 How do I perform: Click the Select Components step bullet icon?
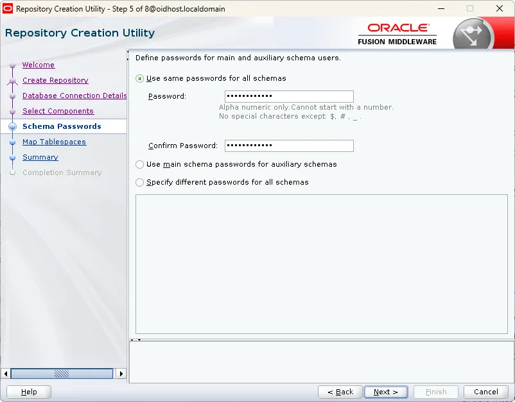pyautogui.click(x=12, y=111)
